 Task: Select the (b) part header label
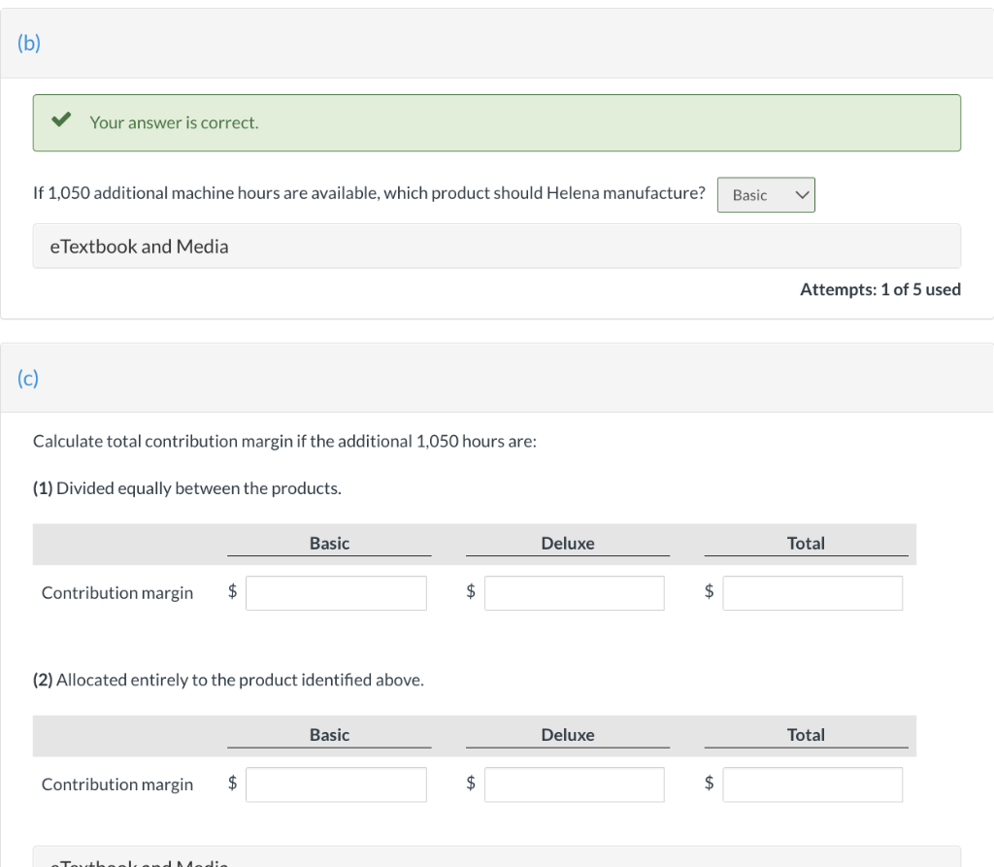click(x=29, y=45)
